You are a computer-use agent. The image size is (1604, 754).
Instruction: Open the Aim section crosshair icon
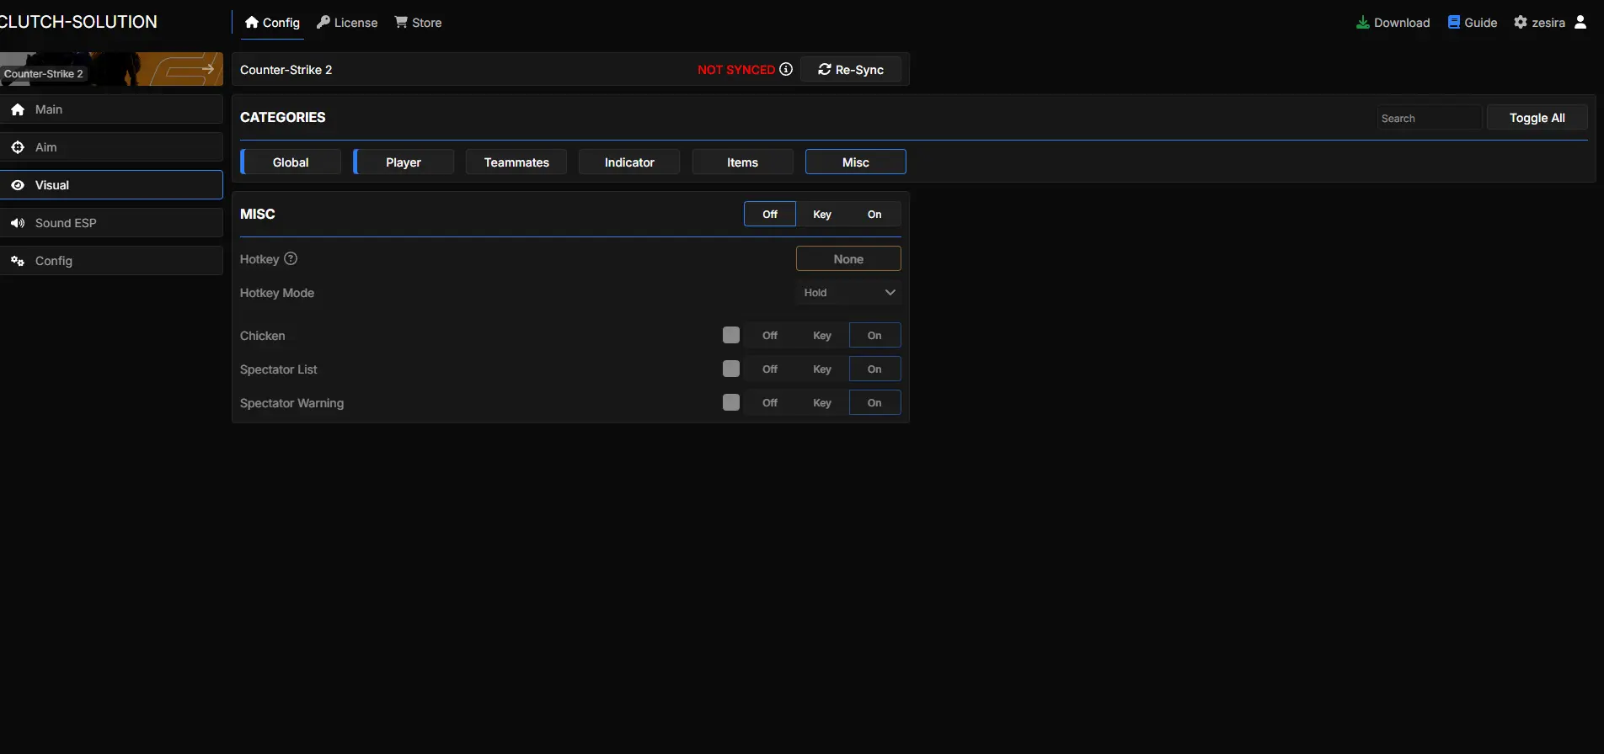tap(18, 147)
